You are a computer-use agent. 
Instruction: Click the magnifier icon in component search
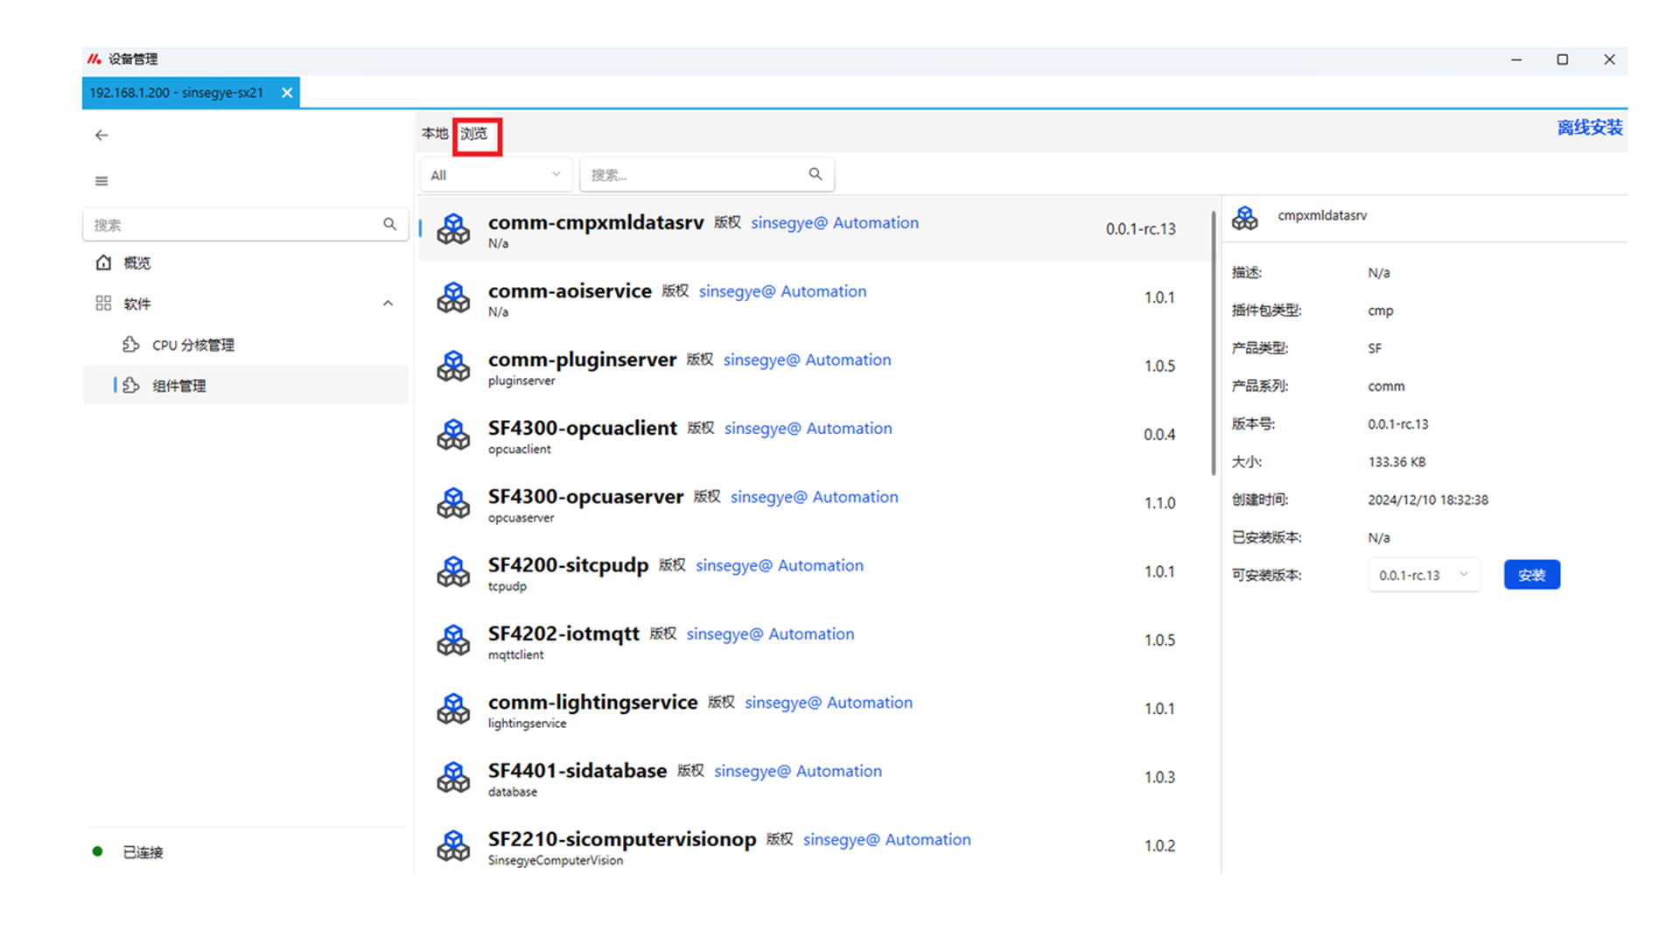(815, 174)
